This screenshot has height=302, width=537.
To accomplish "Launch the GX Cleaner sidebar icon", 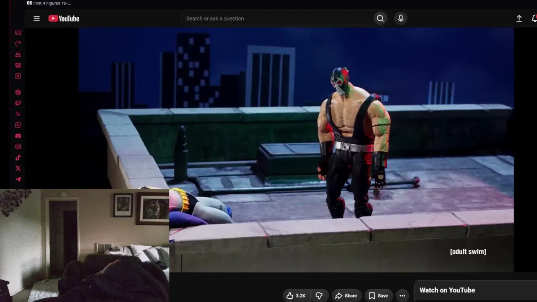I will (x=18, y=55).
